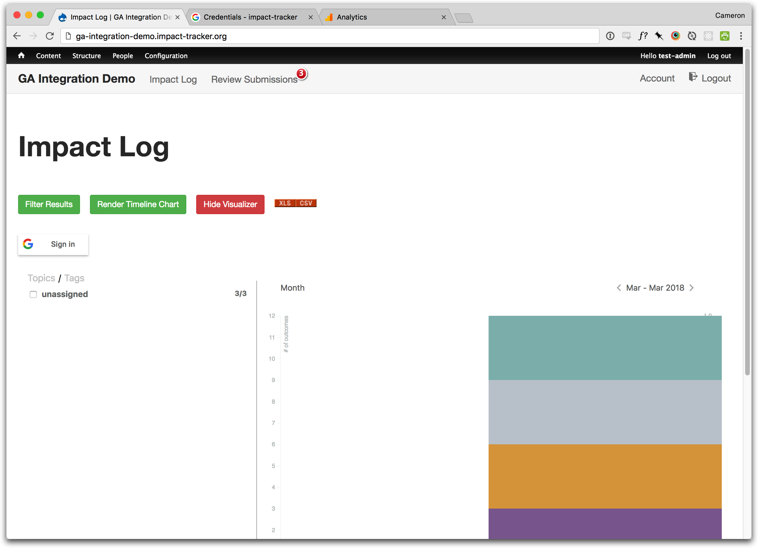Click the 1Password extension icon
This screenshot has height=548, width=758.
point(610,36)
